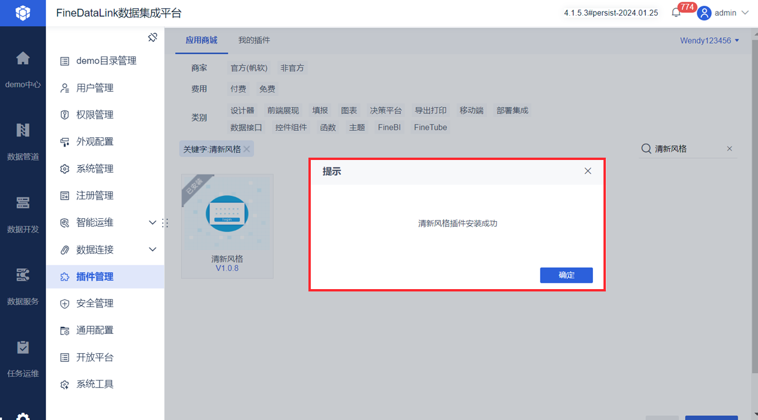Filter by 付费 plugins
The height and width of the screenshot is (420, 758).
(238, 89)
